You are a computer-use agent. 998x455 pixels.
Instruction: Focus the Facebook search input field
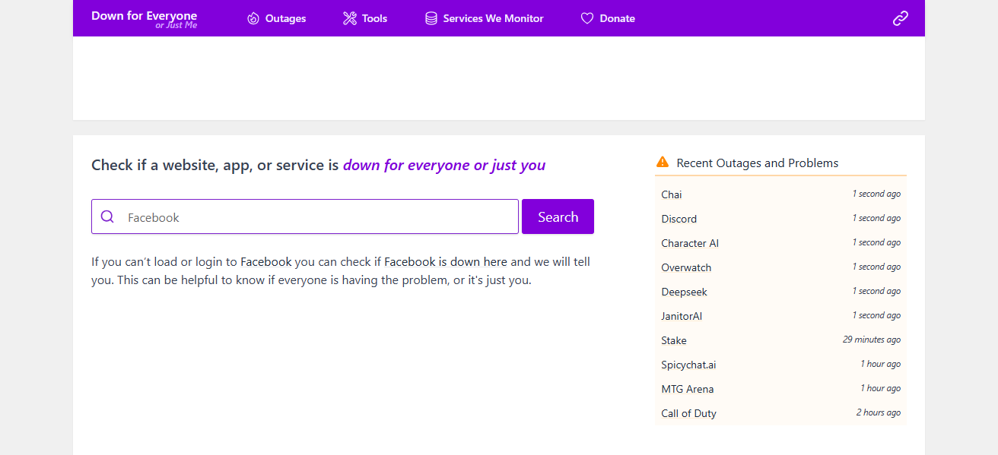(305, 216)
